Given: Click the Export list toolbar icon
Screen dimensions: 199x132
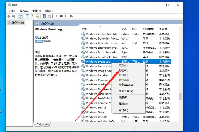Looking at the screenshot, I should (38, 16).
